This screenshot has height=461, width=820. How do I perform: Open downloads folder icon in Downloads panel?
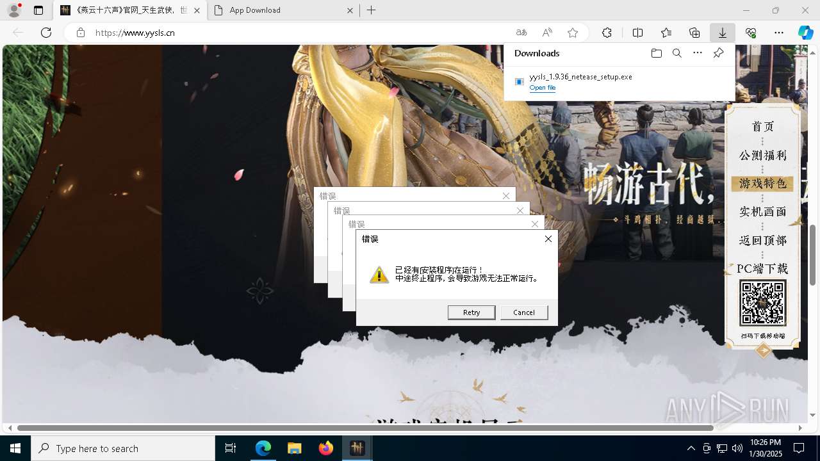pos(656,53)
